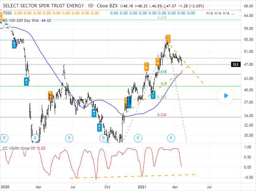Click dividend D marker above Jul 2020
The height and width of the screenshot is (191, 256).
70,138
